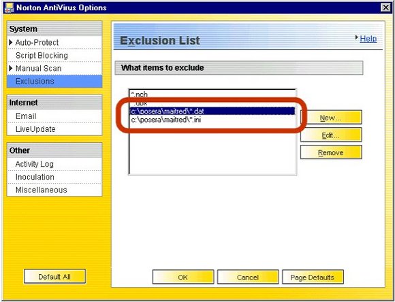The width and height of the screenshot is (395, 302).
Task: Open the Activity Log page
Action: 34,164
